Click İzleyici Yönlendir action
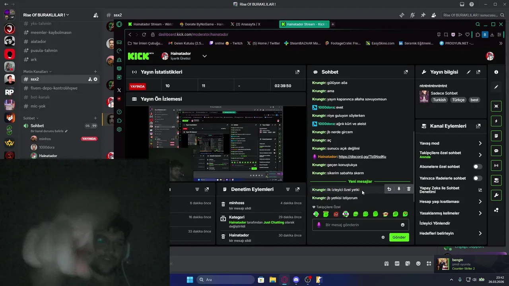 [x=435, y=223]
